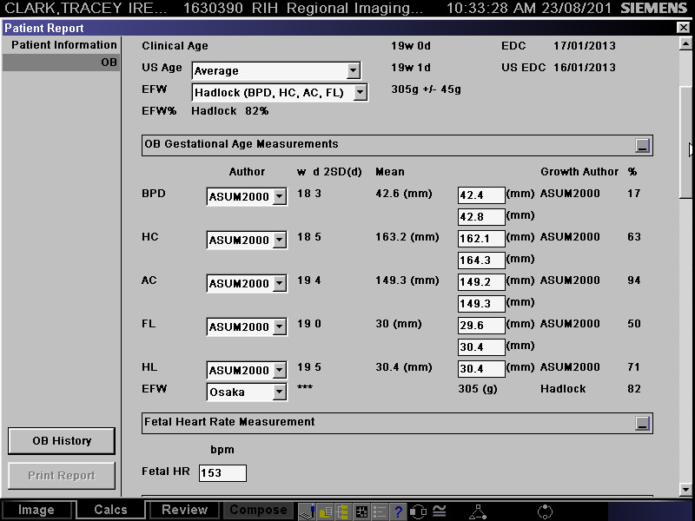The height and width of the screenshot is (521, 695).
Task: Open the list view icon in the toolbar
Action: click(380, 511)
